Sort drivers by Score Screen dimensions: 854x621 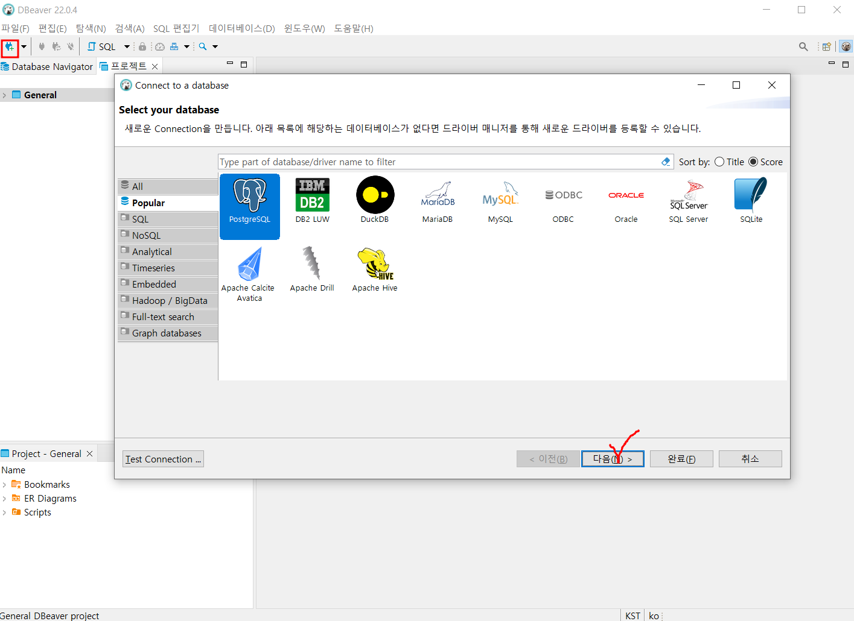coord(765,162)
